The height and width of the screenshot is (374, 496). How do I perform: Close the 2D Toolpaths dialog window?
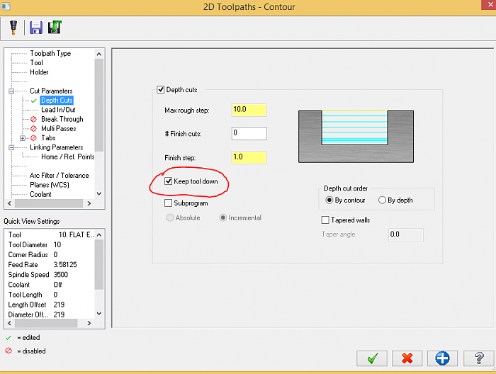point(490,5)
